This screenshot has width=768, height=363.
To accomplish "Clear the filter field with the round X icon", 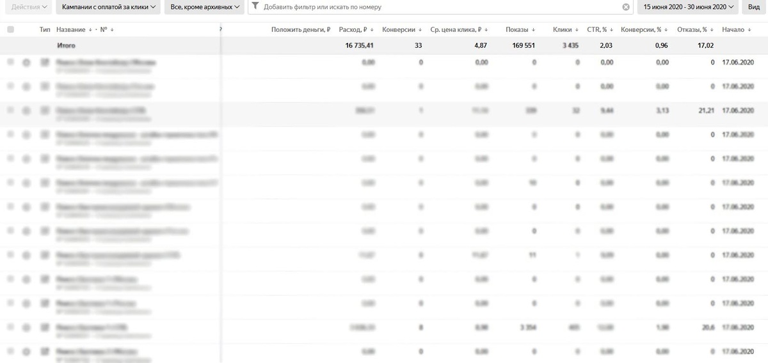I will pyautogui.click(x=626, y=7).
